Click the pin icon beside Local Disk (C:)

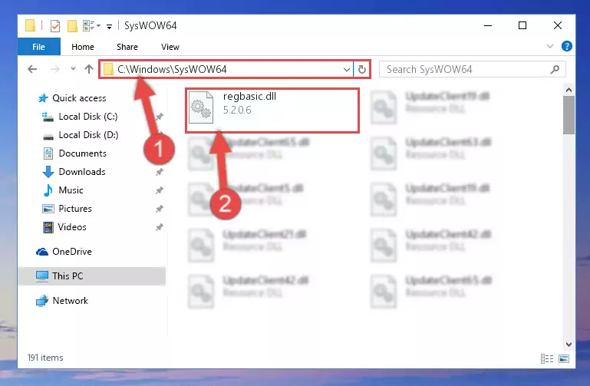click(x=160, y=117)
